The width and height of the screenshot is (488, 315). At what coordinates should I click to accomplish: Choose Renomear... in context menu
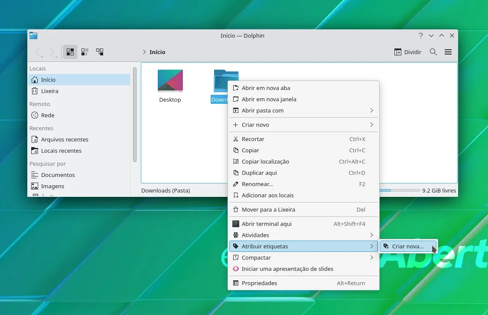coord(303,184)
